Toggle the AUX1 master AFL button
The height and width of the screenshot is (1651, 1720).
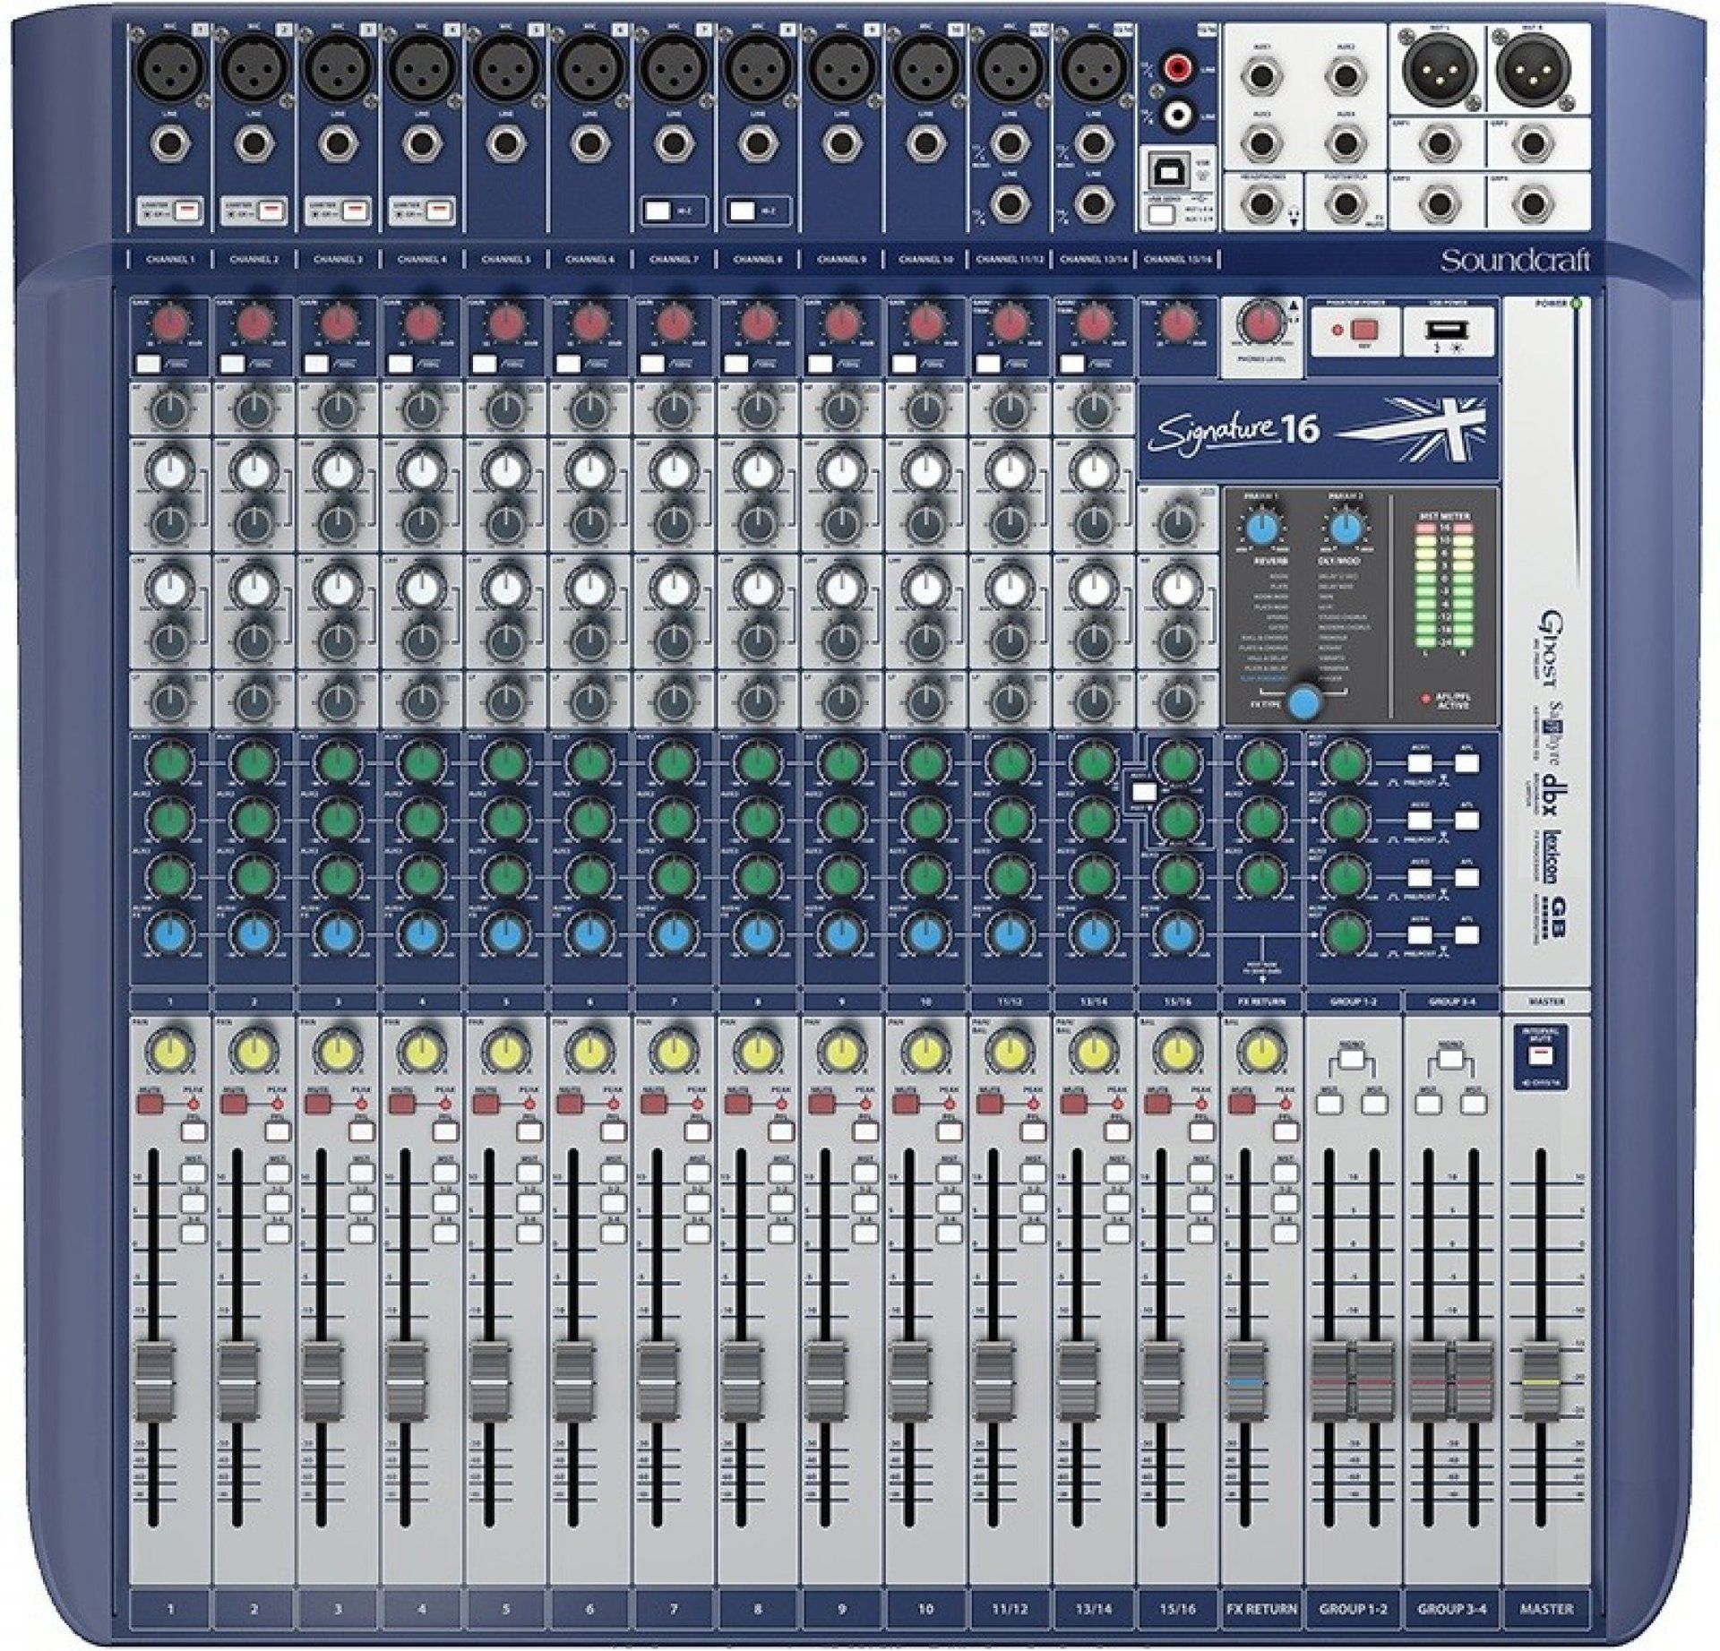(x=1466, y=764)
